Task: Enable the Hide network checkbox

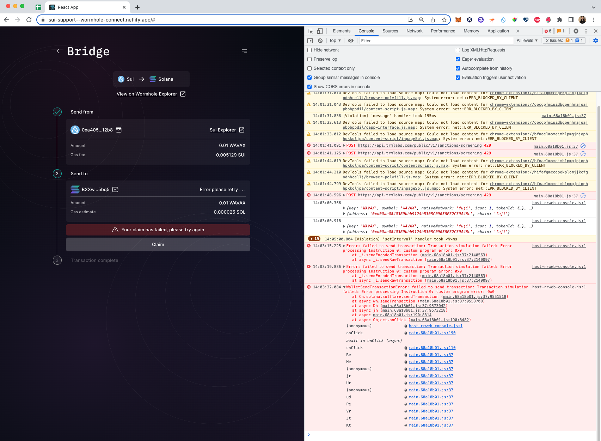Action: pyautogui.click(x=309, y=50)
